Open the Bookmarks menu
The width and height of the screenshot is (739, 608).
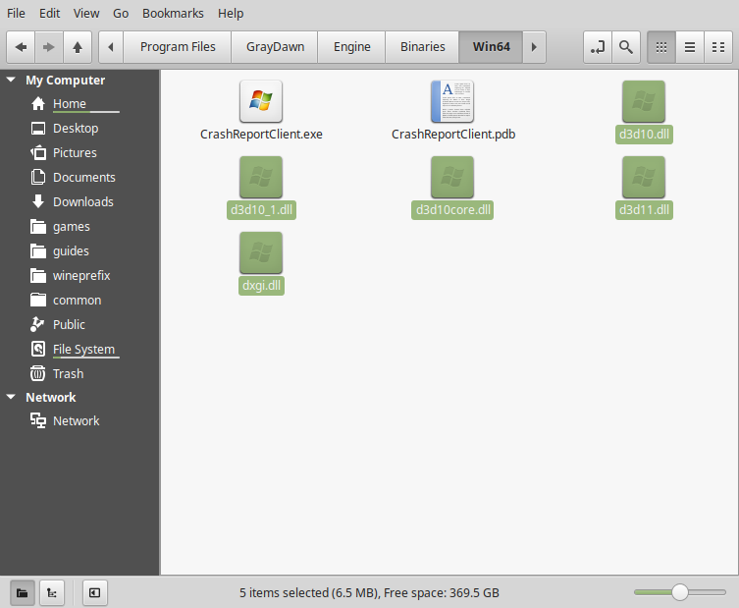(x=173, y=13)
